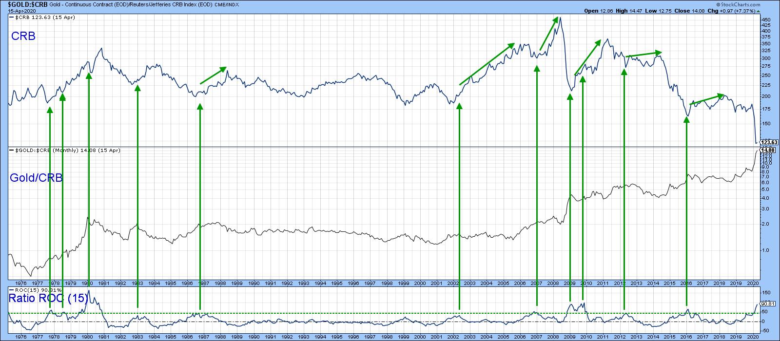Click the blue Gold/CRB panel label
This screenshot has height=341, width=780.
36,178
